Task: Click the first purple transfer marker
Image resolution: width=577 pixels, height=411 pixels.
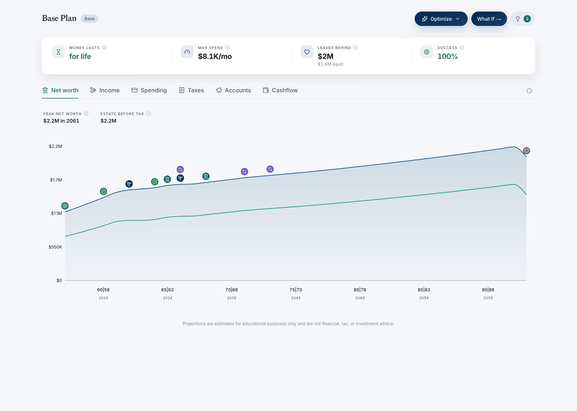Action: tap(180, 169)
